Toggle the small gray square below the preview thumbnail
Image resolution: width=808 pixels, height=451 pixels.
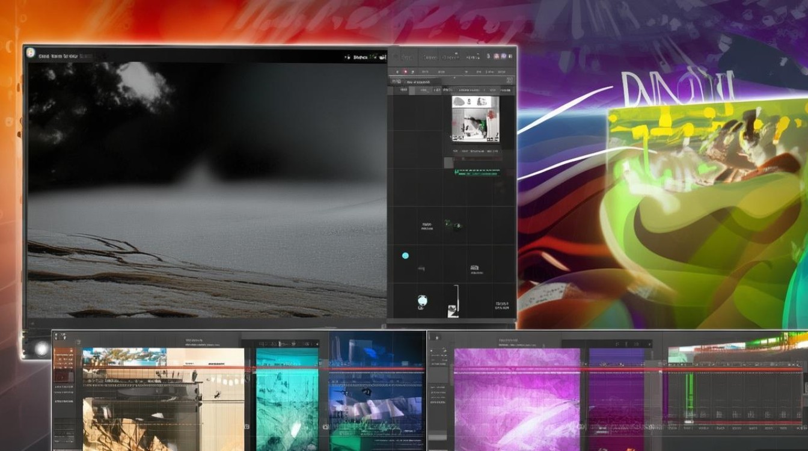448,162
